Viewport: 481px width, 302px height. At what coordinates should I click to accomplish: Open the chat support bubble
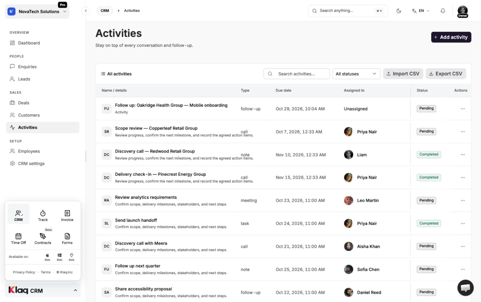(465, 288)
